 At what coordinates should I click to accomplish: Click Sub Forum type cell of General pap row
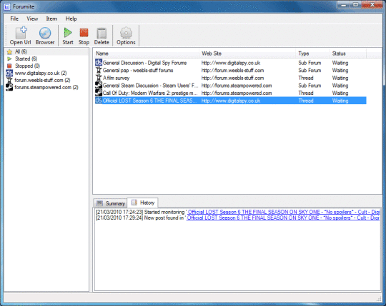click(310, 70)
